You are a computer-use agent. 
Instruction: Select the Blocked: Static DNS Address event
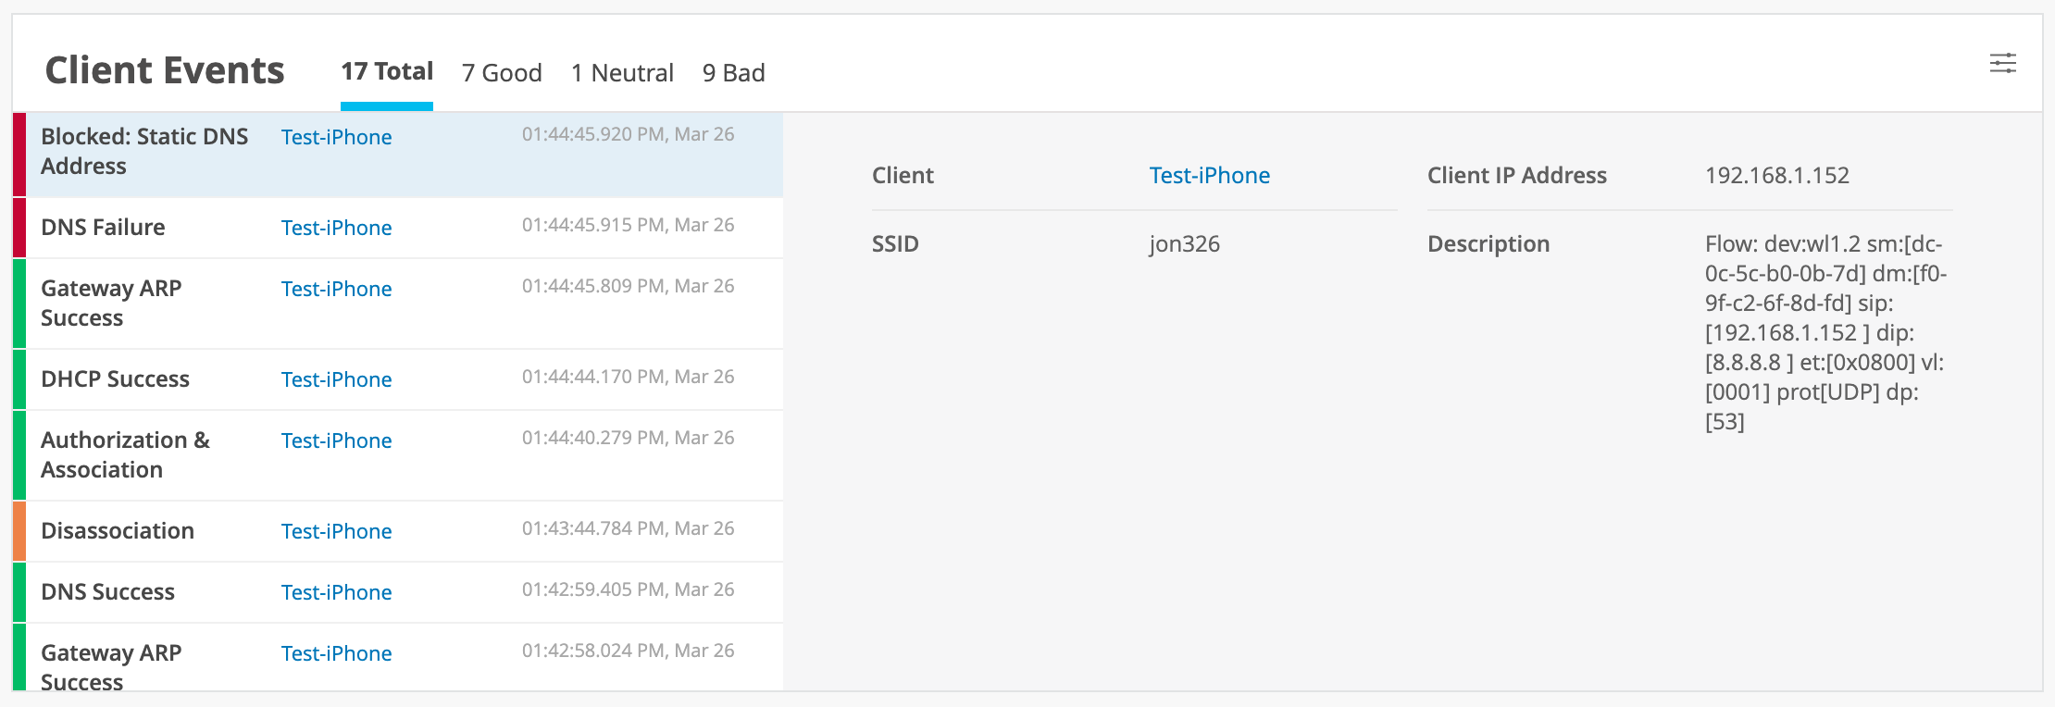point(144,152)
